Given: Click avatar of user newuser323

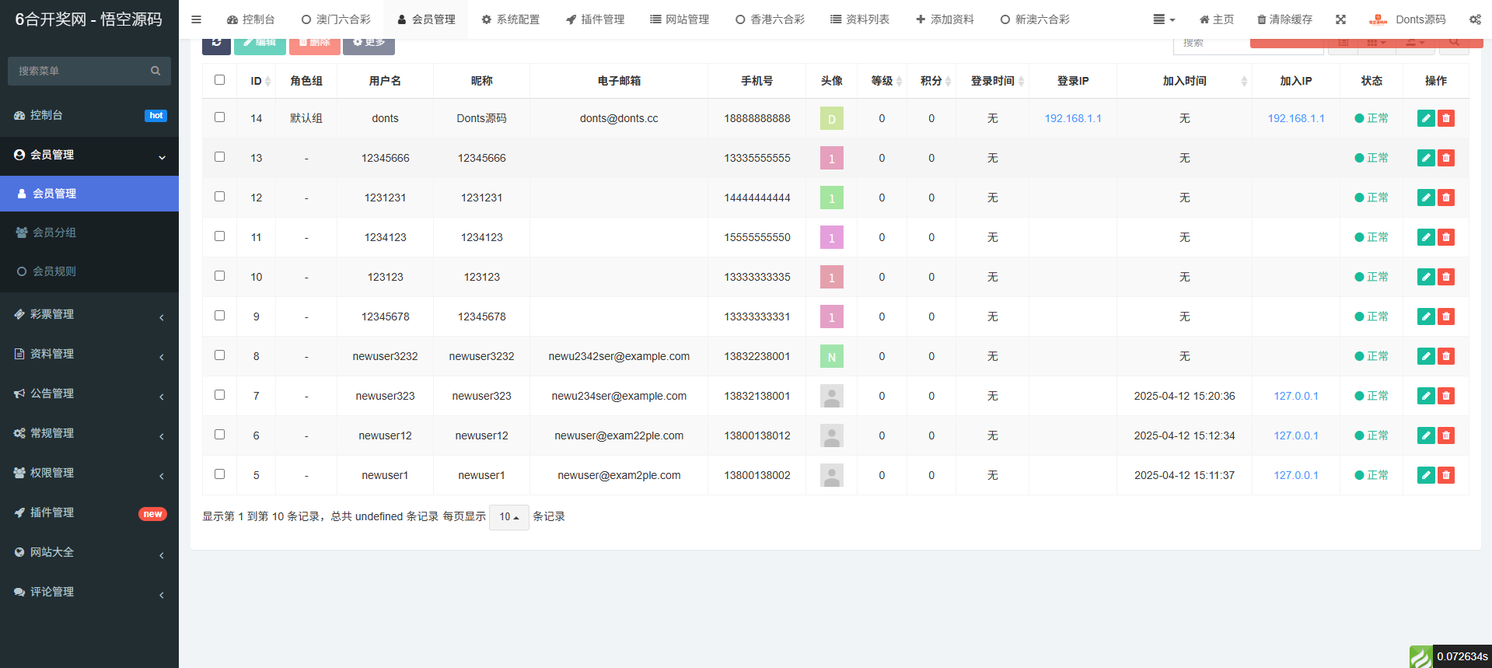Looking at the screenshot, I should pos(831,396).
